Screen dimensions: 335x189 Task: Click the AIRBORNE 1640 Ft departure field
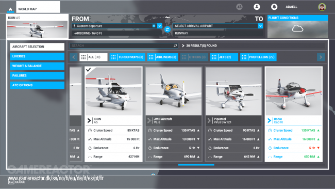pos(116,33)
